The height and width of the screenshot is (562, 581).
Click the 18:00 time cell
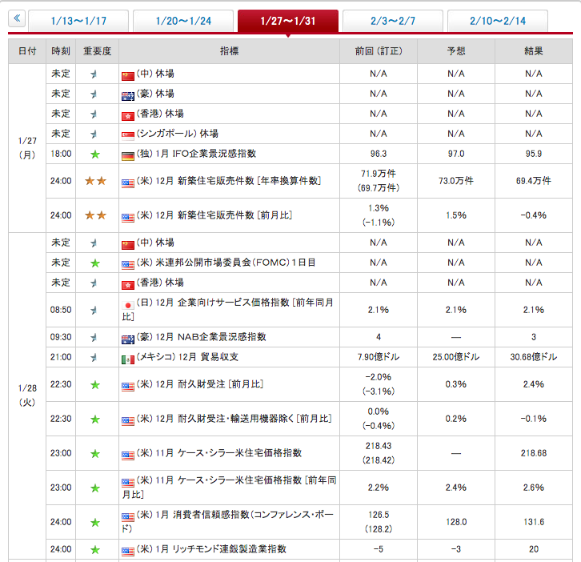[61, 154]
